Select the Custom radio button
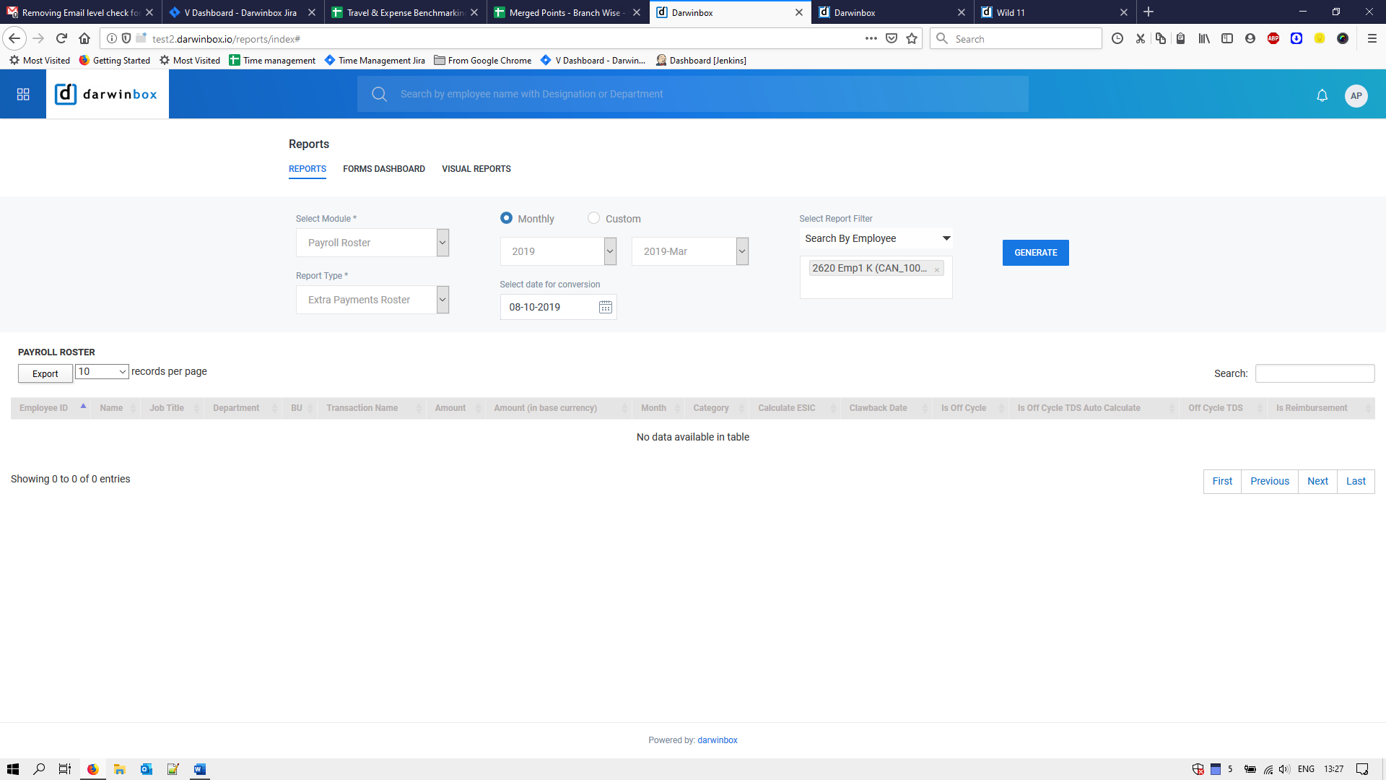 593,218
